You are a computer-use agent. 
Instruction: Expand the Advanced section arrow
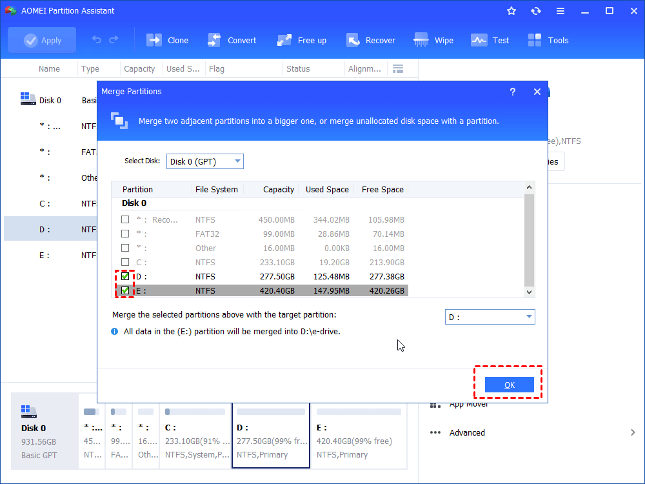633,432
